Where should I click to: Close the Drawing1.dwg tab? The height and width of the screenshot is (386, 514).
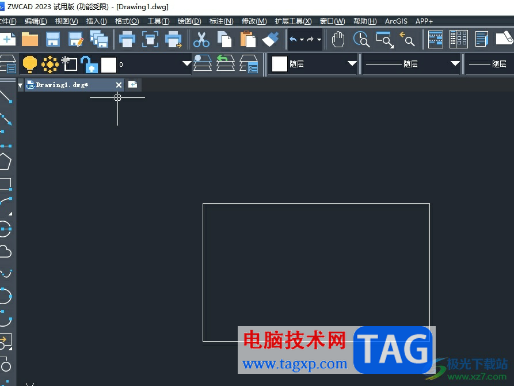tap(119, 85)
